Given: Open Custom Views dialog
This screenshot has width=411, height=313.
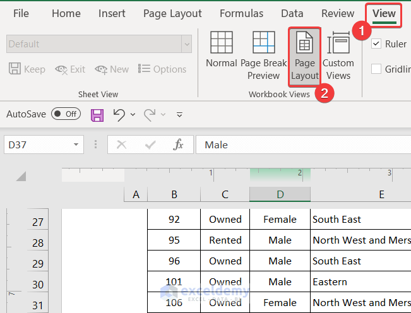Looking at the screenshot, I should 338,56.
